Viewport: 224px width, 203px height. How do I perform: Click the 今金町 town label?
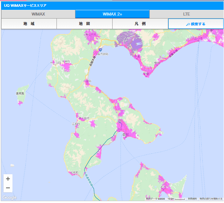click(x=66, y=61)
